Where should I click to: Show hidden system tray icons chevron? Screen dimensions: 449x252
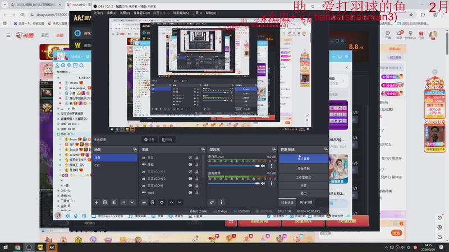(x=386, y=248)
